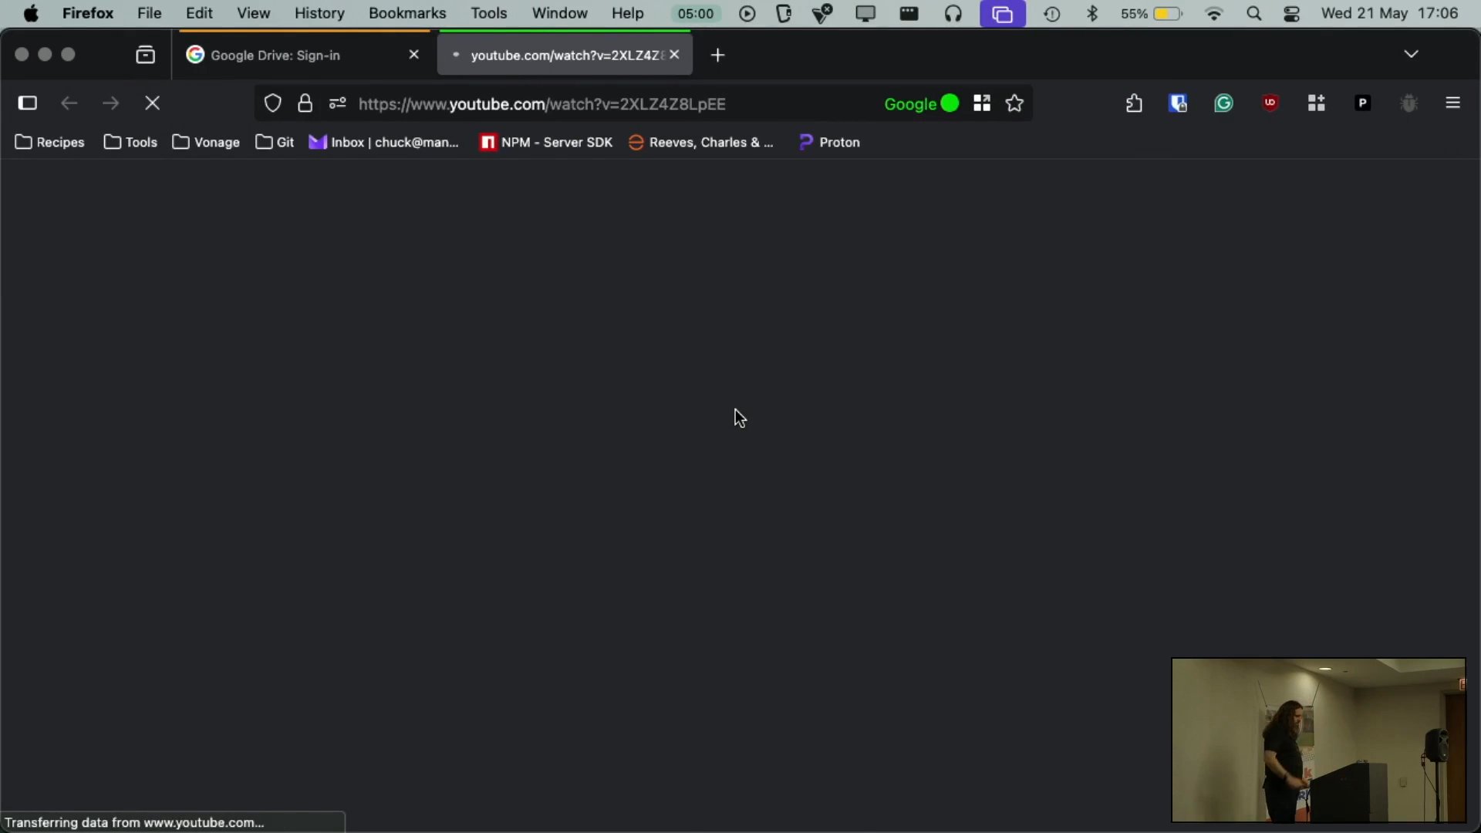Open macOS Control Center toggles
The width and height of the screenshot is (1481, 833).
point(1293,14)
